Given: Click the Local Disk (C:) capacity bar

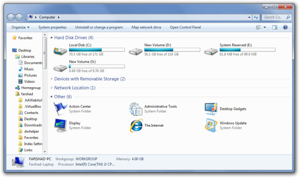Looking at the screenshot, I should coord(97,49).
